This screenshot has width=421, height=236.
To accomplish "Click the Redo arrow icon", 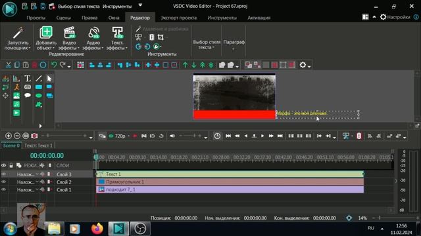I will tap(62, 65).
